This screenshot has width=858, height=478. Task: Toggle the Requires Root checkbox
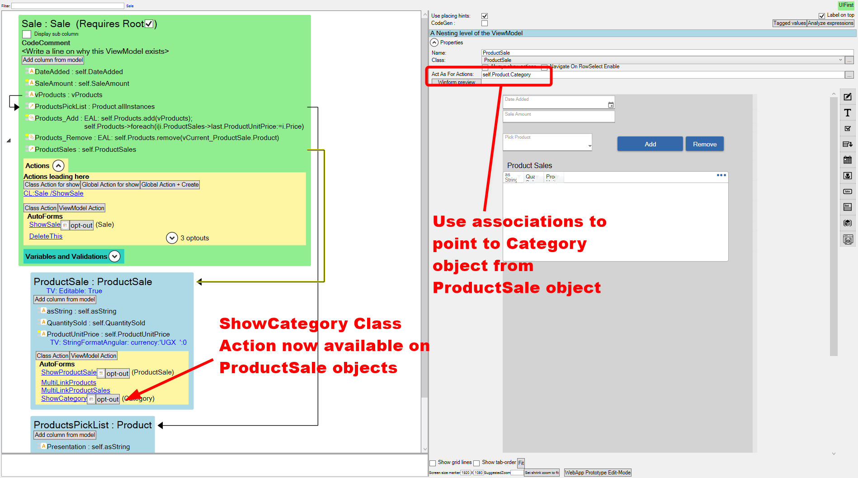click(149, 24)
